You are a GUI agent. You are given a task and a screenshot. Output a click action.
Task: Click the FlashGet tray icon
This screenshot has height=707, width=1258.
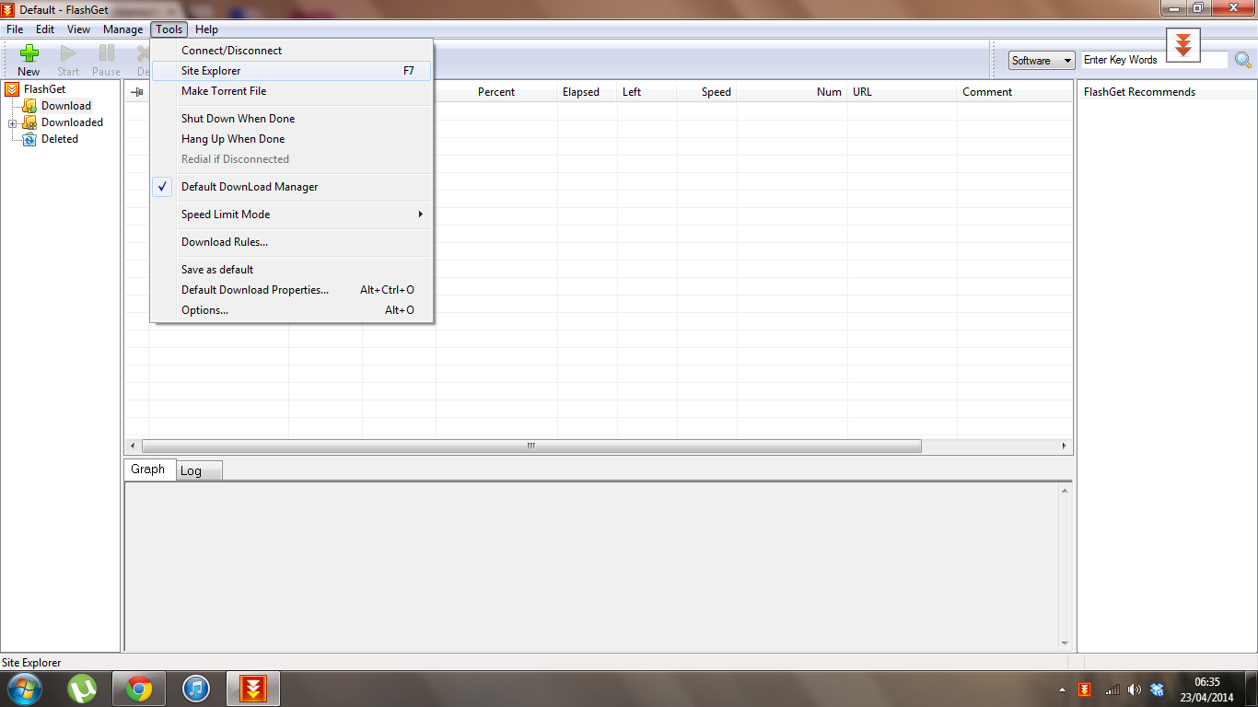coord(1085,690)
